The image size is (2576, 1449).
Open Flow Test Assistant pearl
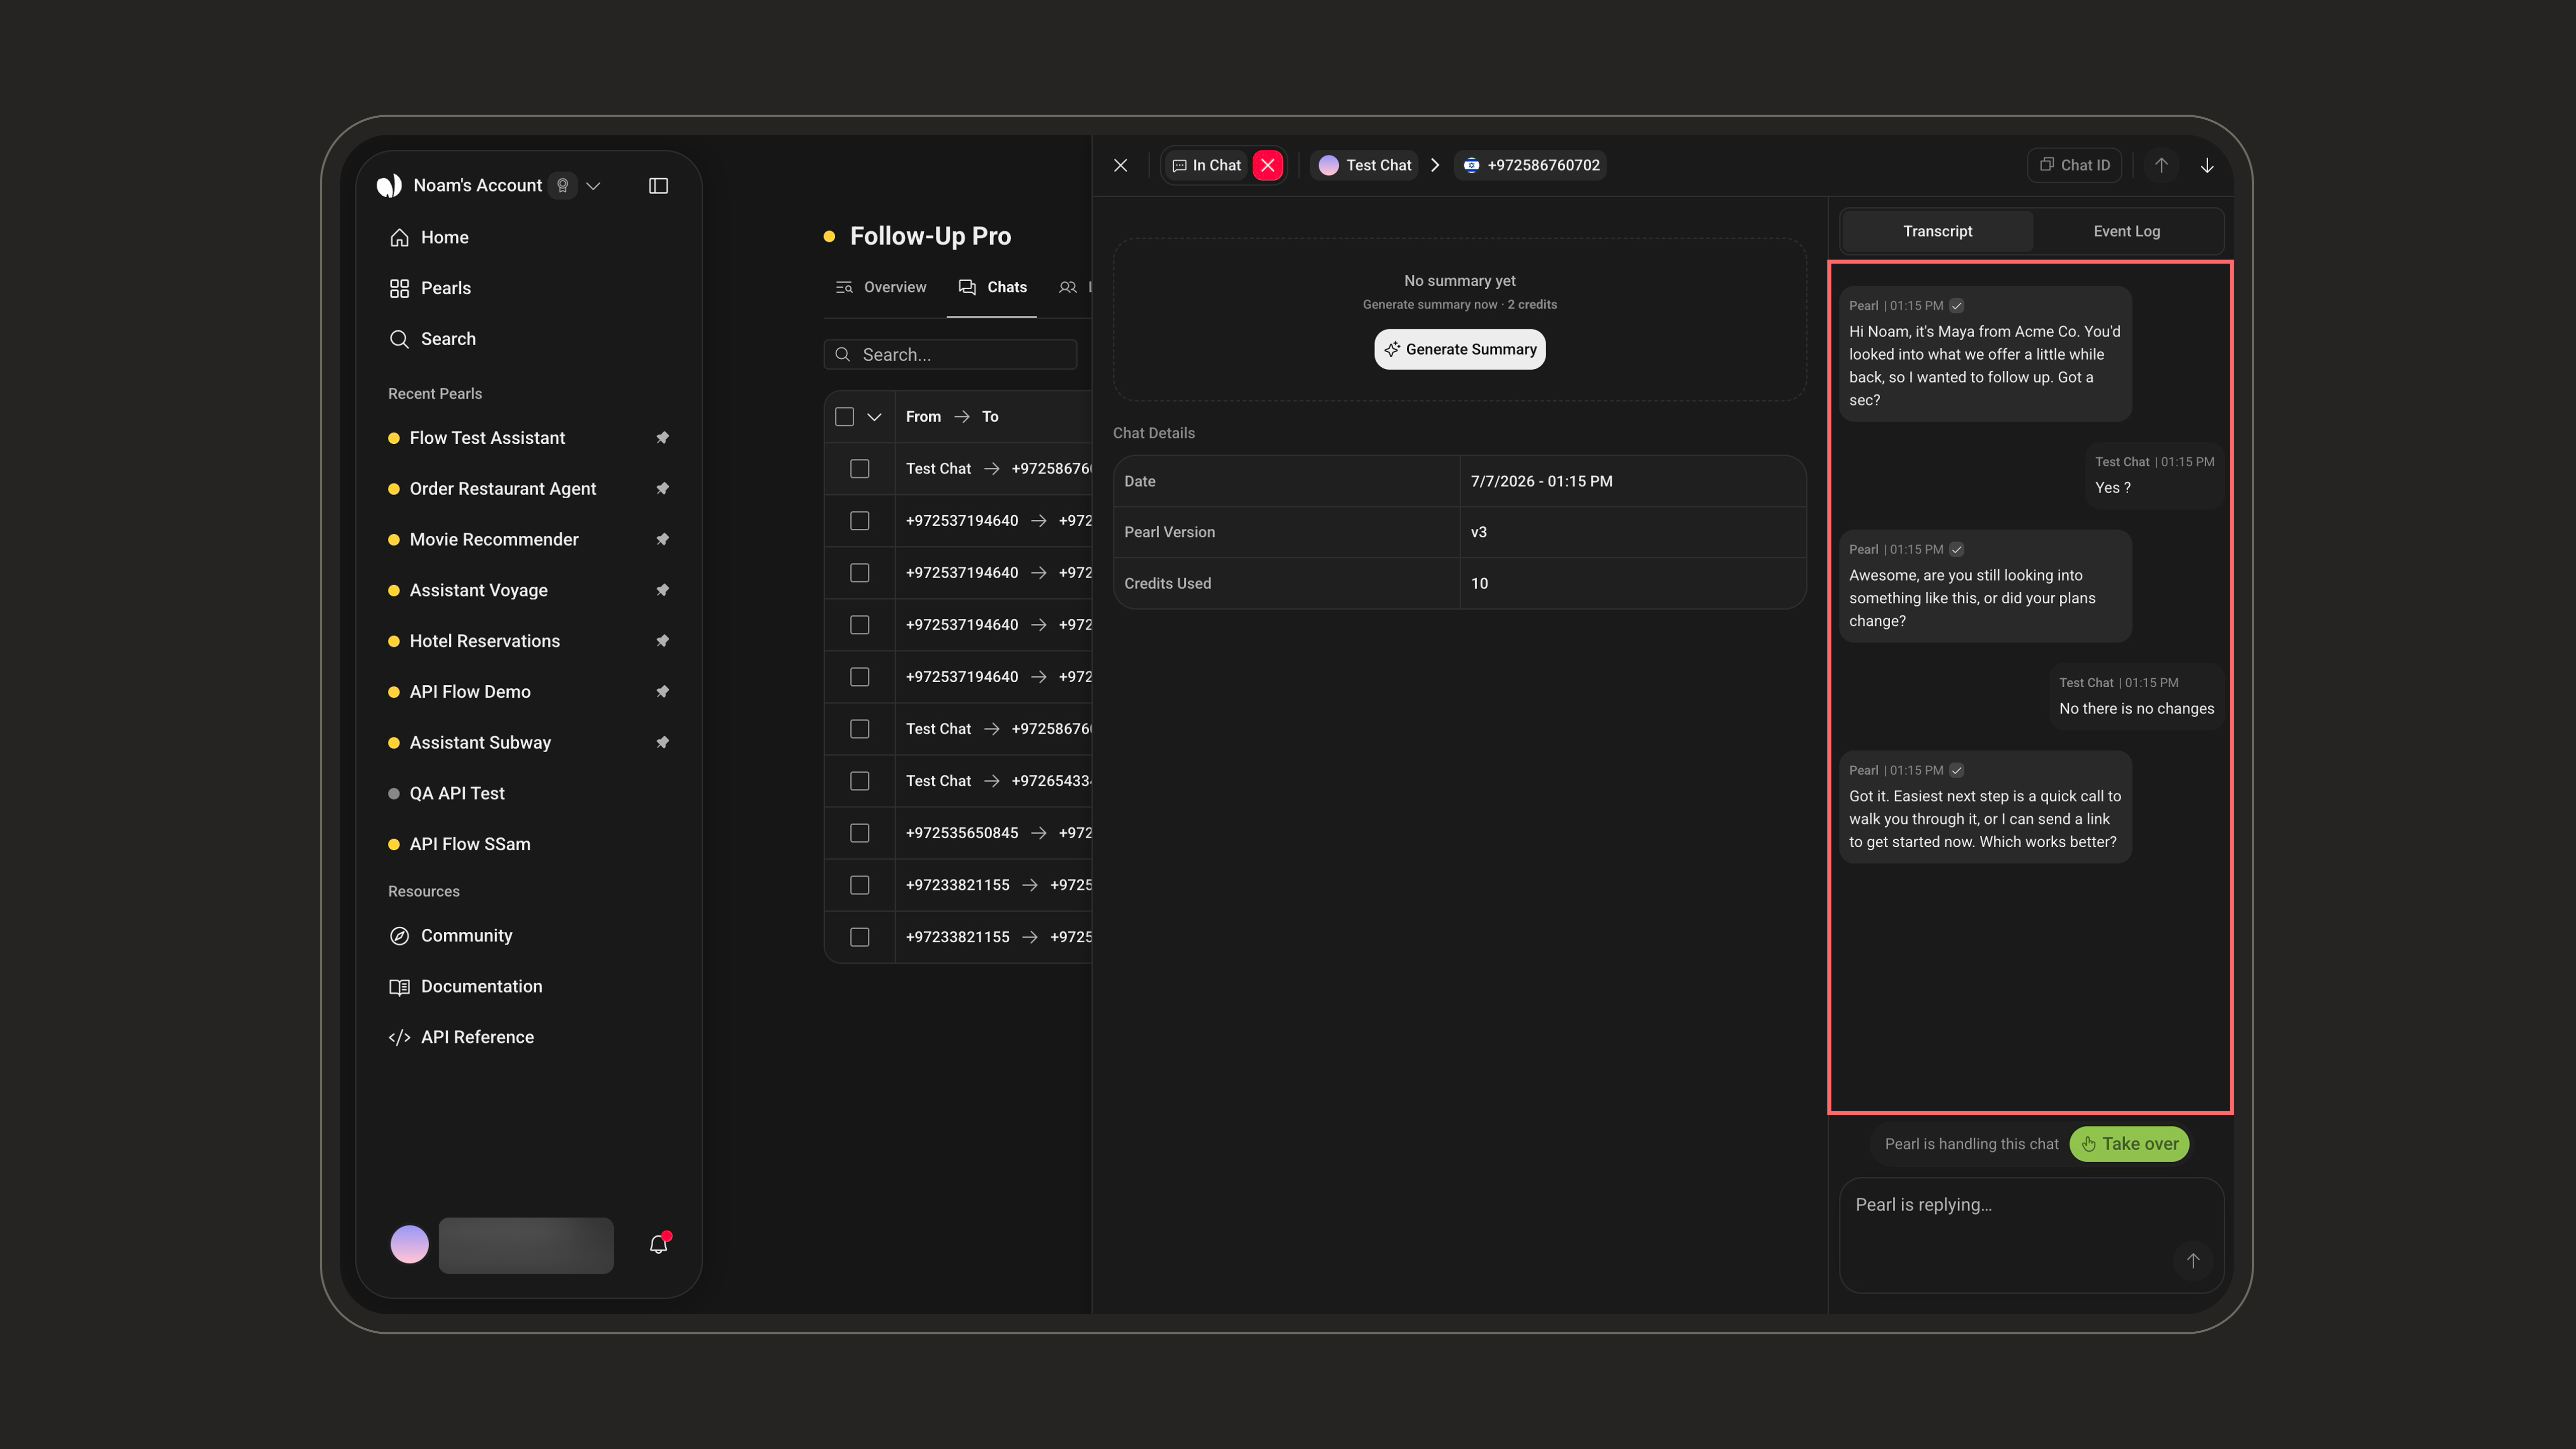[487, 438]
